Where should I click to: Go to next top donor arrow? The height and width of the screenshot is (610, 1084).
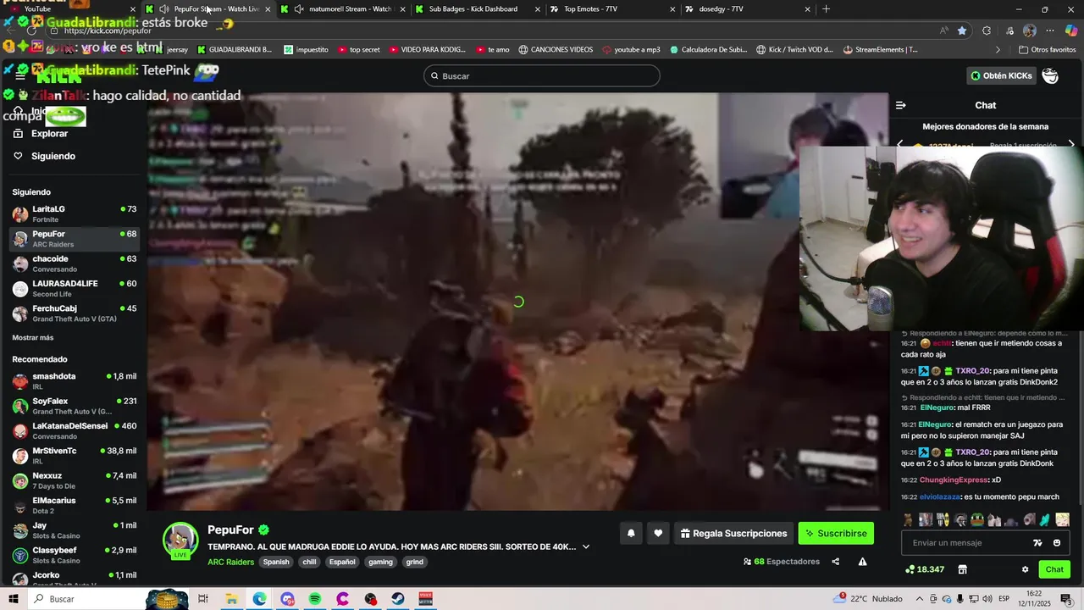pos(1071,145)
